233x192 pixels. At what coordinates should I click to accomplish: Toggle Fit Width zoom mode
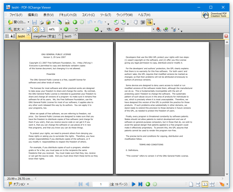(x=43, y=29)
